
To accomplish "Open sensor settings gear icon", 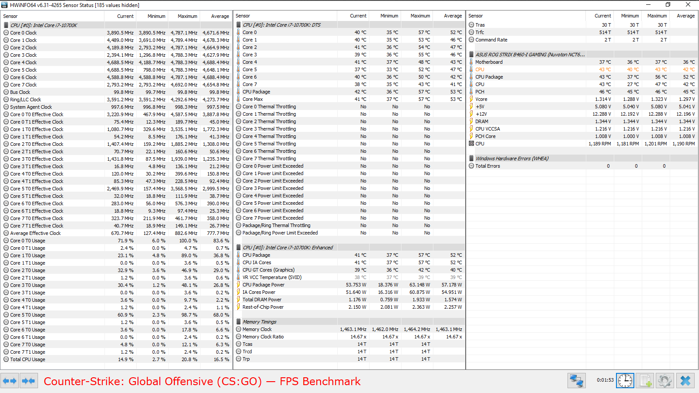I will coord(665,381).
